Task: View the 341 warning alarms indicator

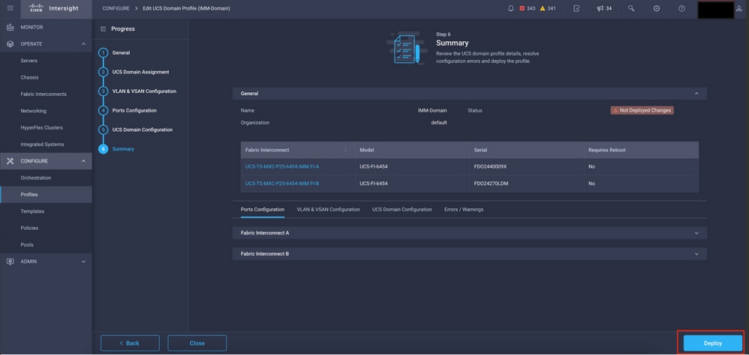Action: coord(548,8)
